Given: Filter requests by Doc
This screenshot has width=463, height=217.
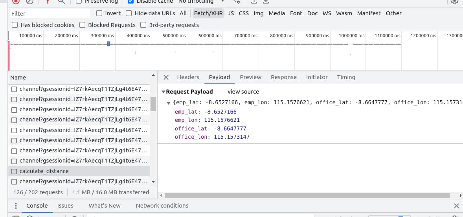Looking at the screenshot, I should coord(312,13).
